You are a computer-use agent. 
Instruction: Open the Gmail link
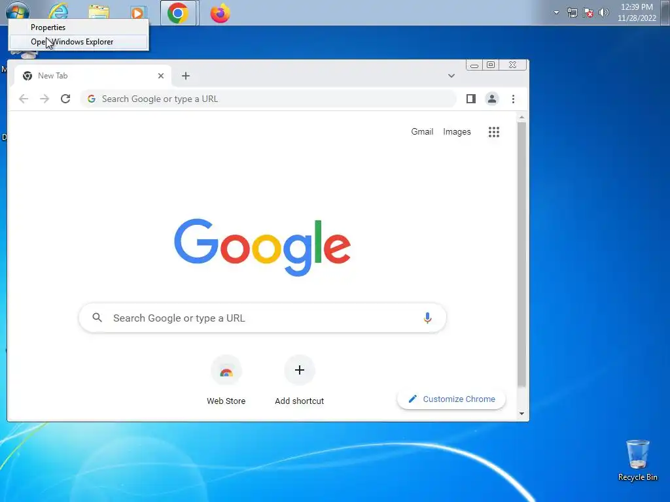422,132
